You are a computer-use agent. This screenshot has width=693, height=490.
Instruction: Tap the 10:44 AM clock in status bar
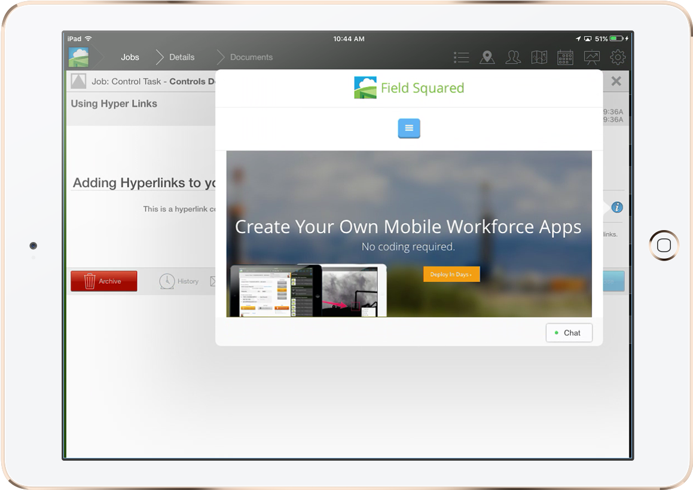[349, 39]
